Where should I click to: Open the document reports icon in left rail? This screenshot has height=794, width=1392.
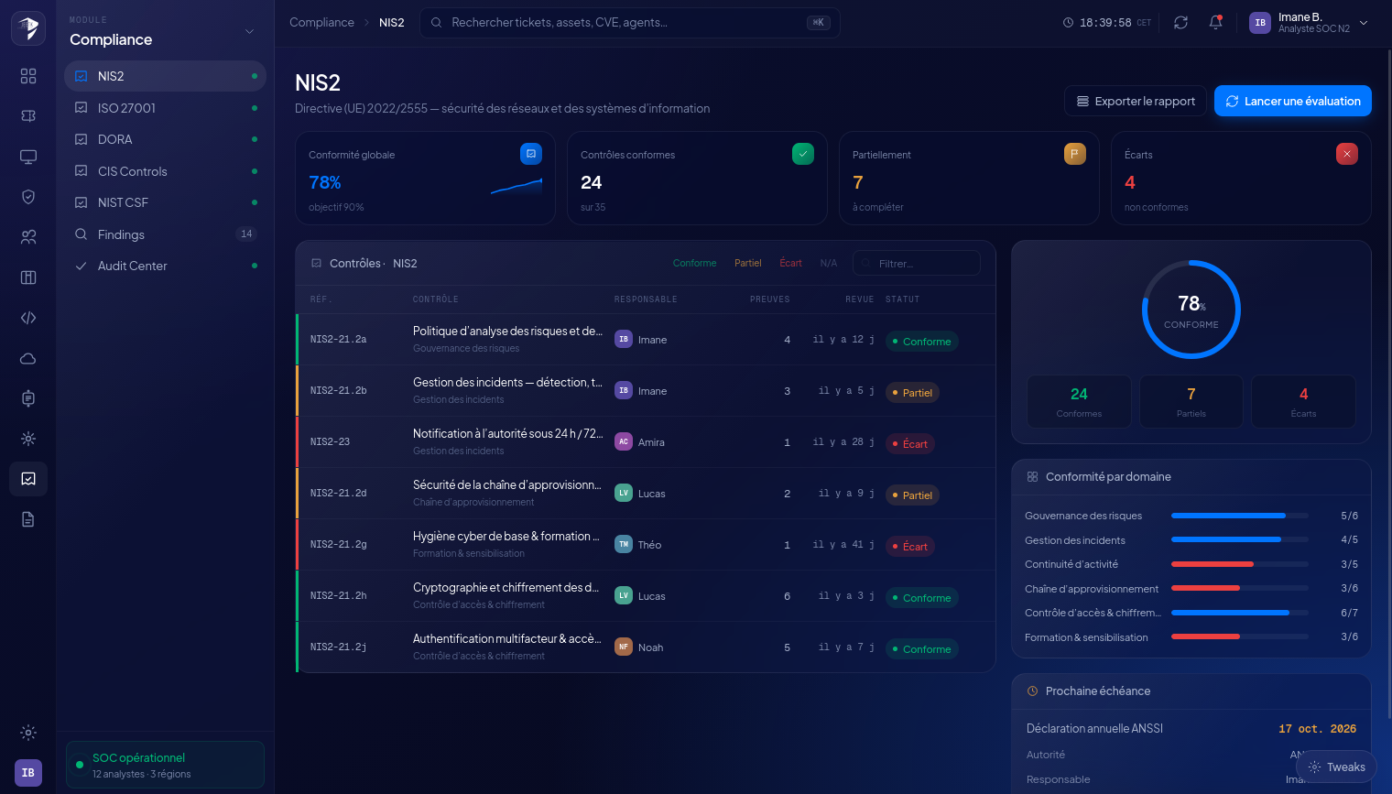tap(28, 519)
